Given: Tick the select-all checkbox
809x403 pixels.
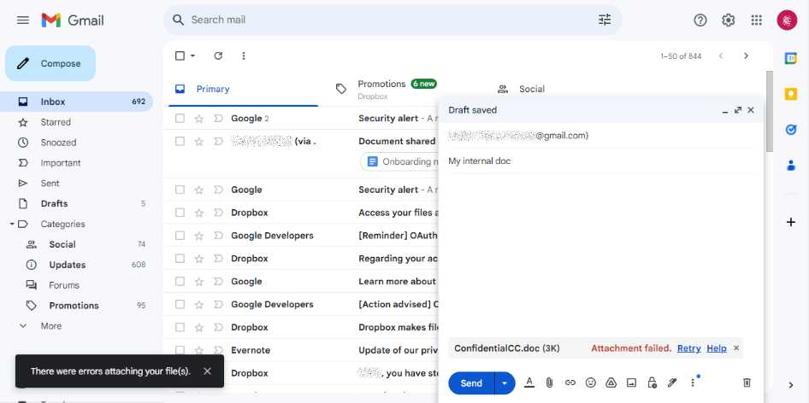Looking at the screenshot, I should (x=180, y=55).
